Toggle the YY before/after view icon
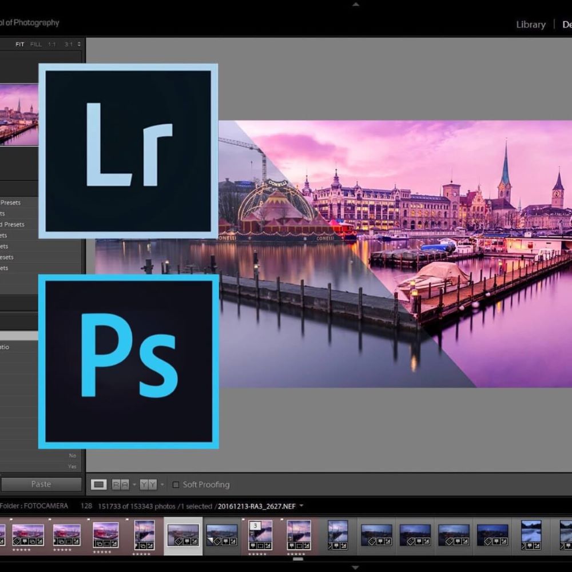This screenshot has height=572, width=572. 148,484
